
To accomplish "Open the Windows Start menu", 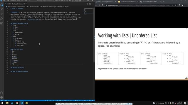I will pyautogui.click(x=2, y=103).
